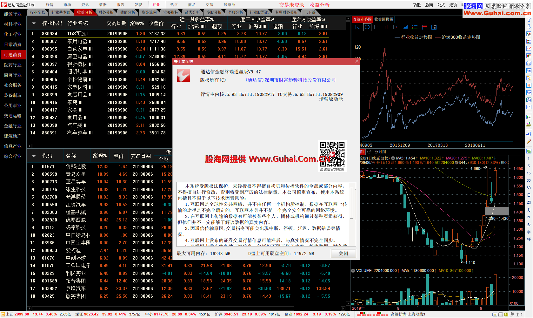
Task: Click the X100 volume scale label
Action: tap(514, 303)
